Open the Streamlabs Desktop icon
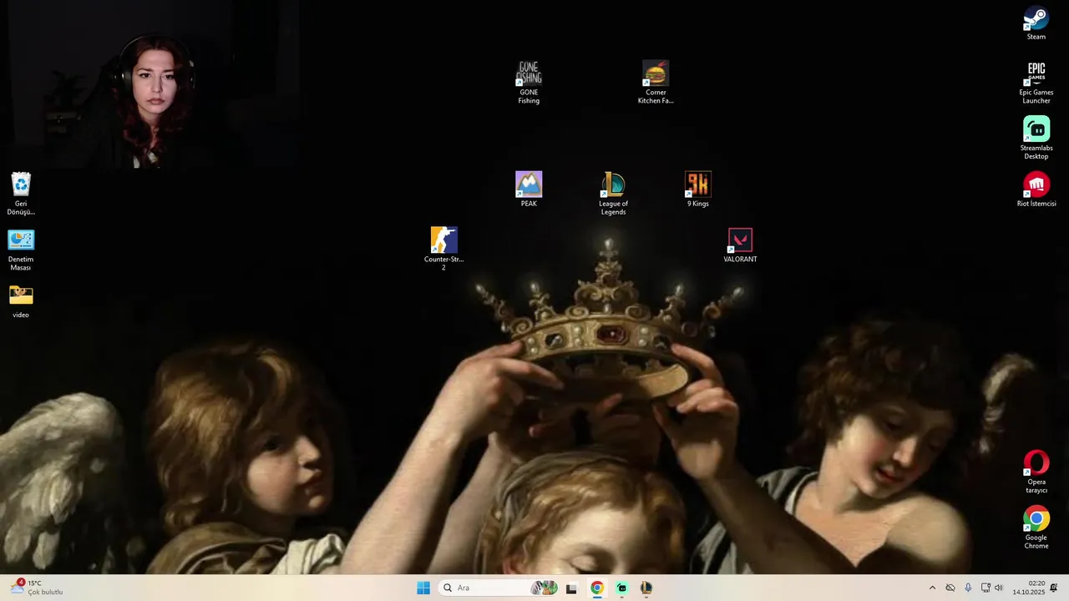The width and height of the screenshot is (1069, 601). coord(1036,138)
